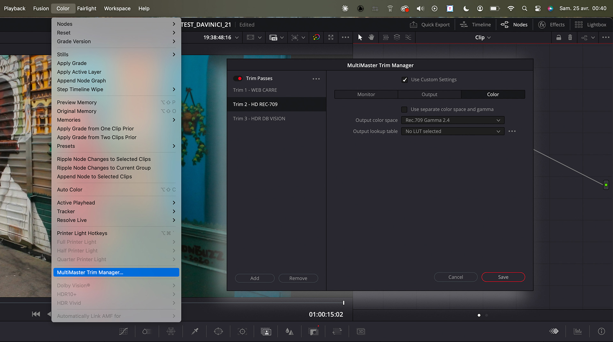
Task: Open Output color space dropdown
Action: pyautogui.click(x=453, y=120)
